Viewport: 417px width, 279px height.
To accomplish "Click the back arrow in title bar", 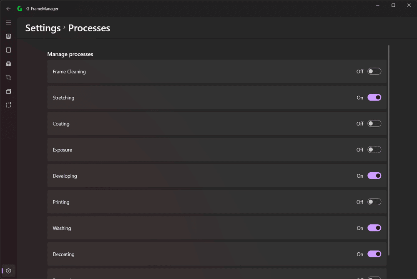I will point(8,9).
